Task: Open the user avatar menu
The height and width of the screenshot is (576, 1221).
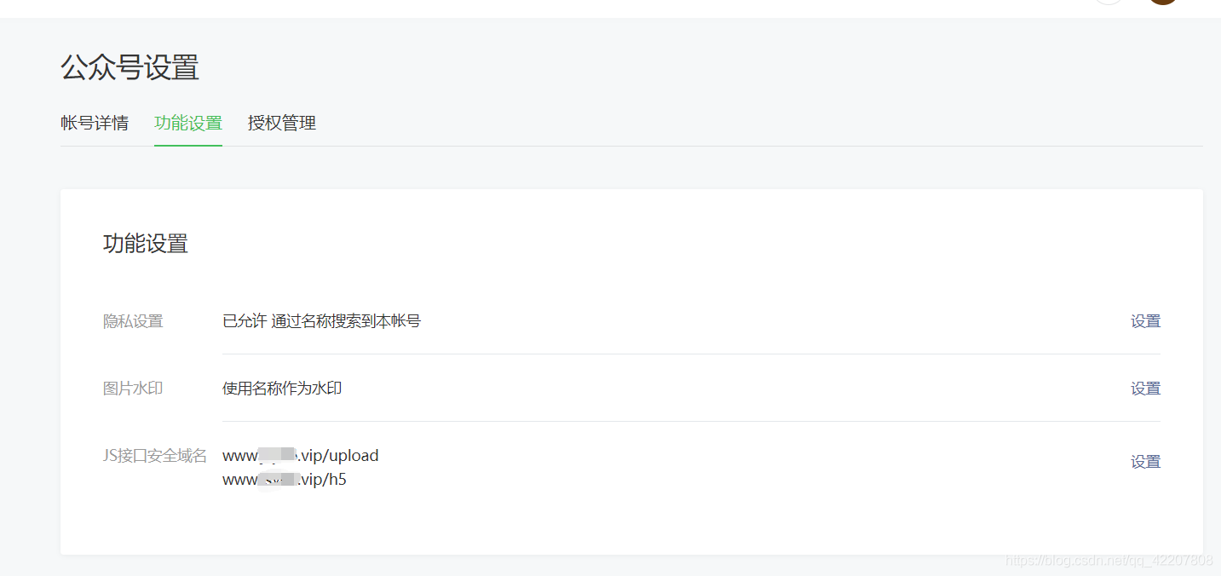Action: pyautogui.click(x=1162, y=3)
